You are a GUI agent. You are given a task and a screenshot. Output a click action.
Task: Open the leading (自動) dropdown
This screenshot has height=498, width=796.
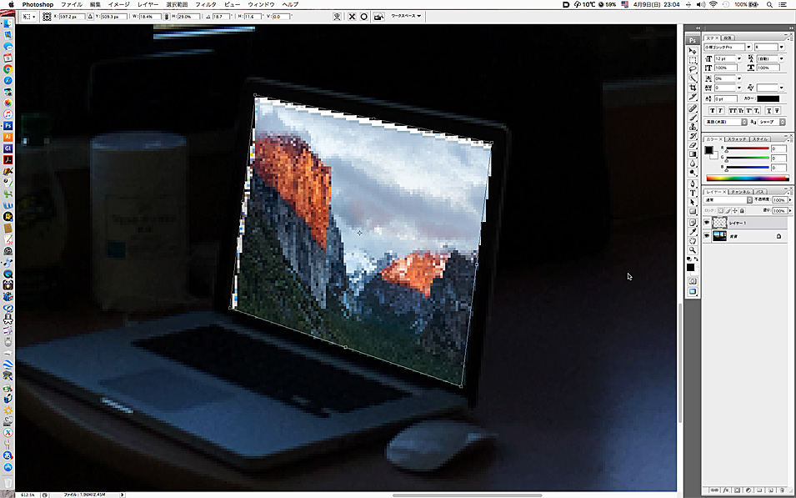[x=781, y=58]
